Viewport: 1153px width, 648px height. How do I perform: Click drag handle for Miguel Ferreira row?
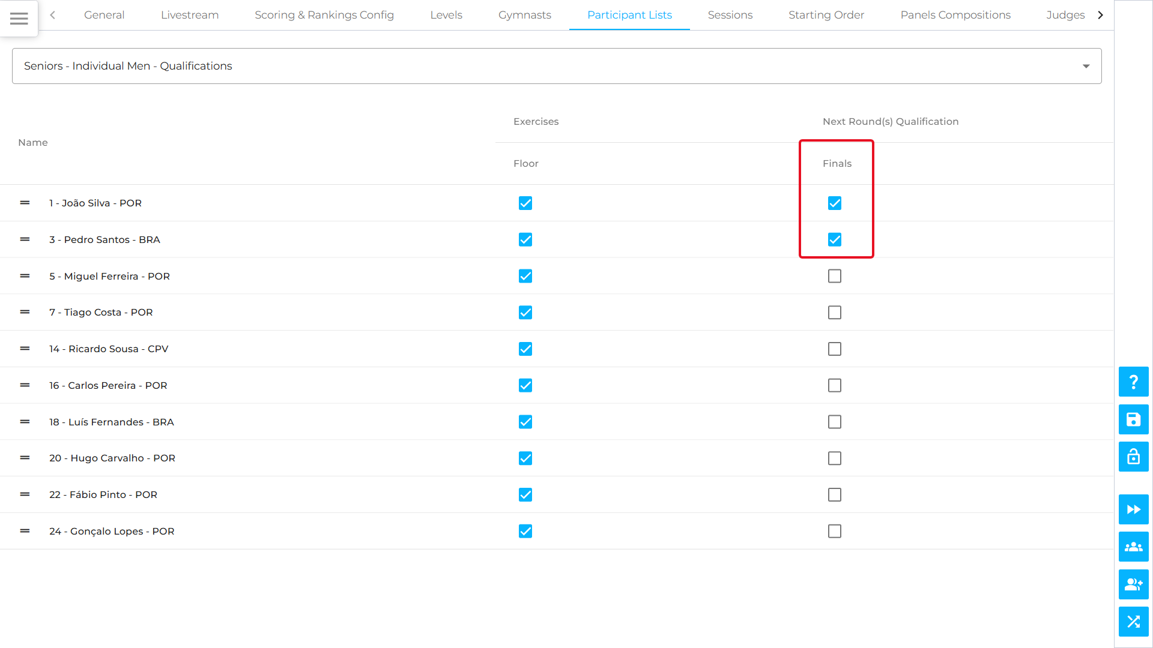25,276
